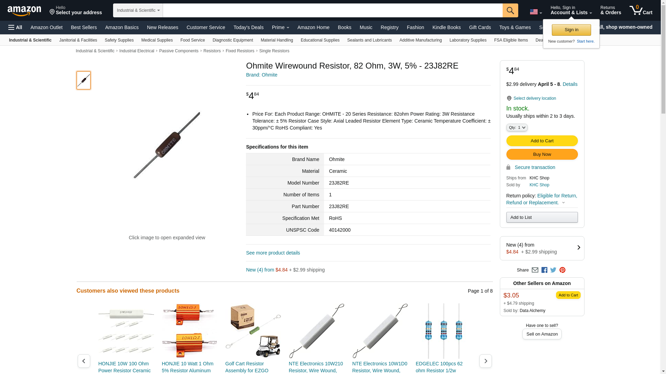This screenshot has height=374, width=666.
Task: Share via Twitter icon
Action: pos(553,270)
